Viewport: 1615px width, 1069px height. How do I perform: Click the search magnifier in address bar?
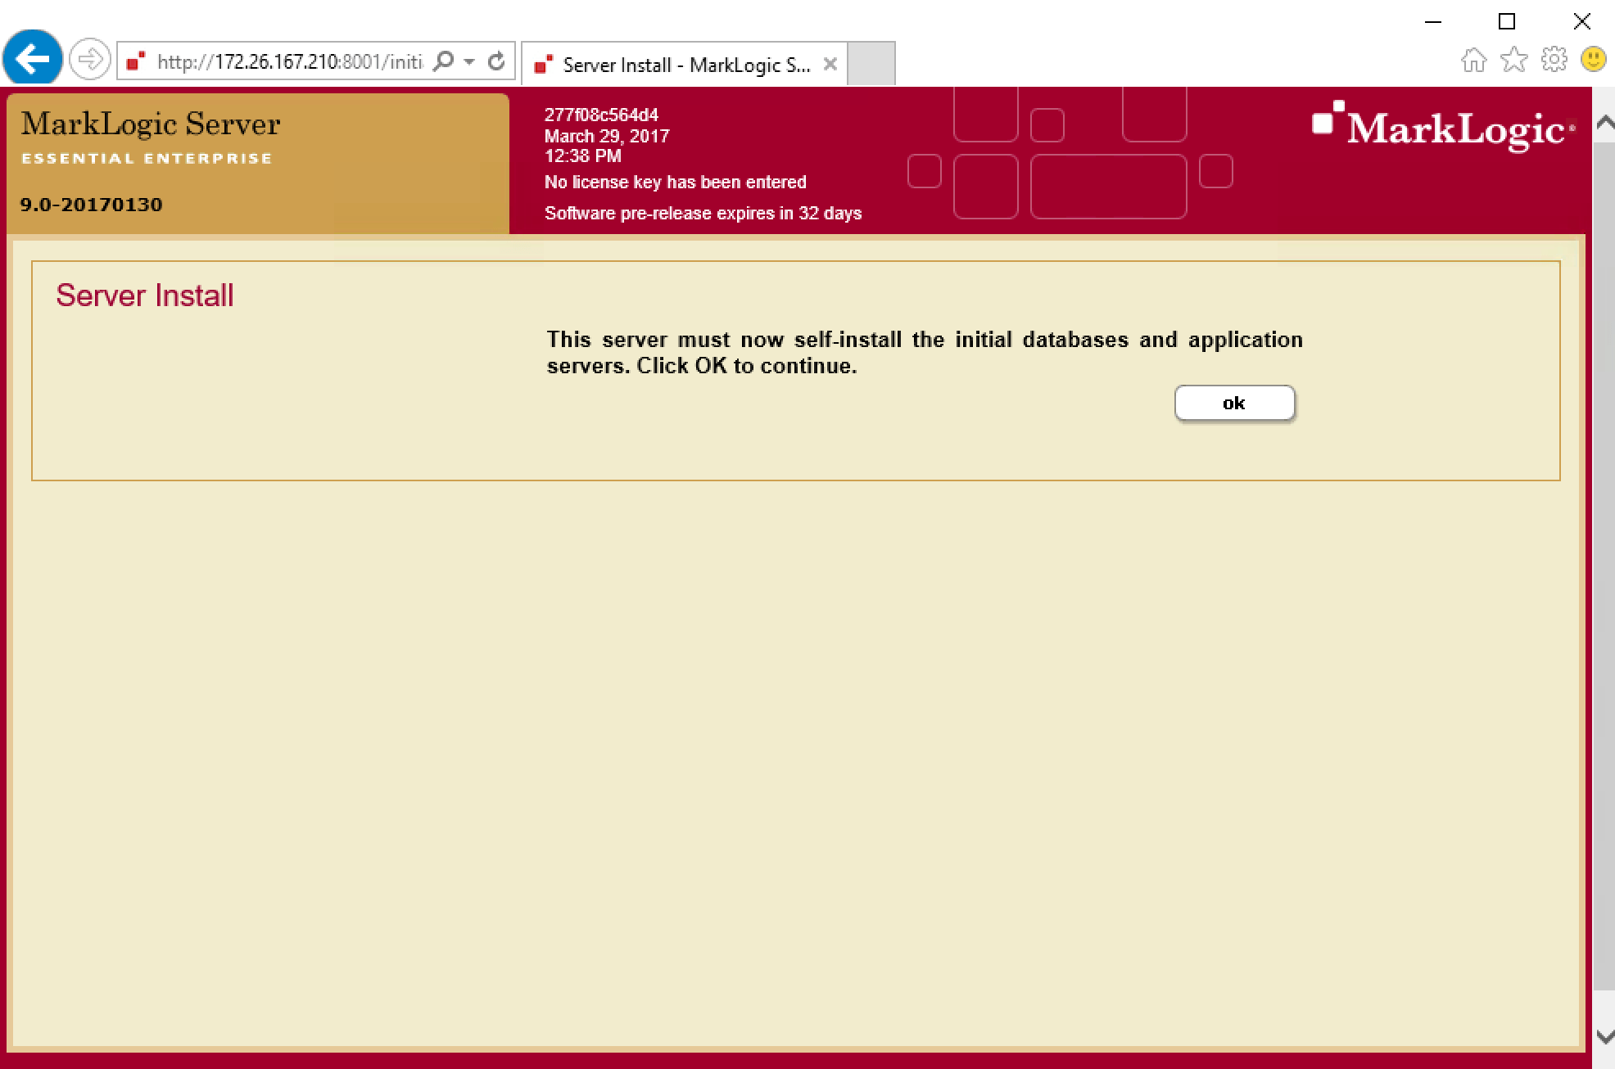[443, 61]
